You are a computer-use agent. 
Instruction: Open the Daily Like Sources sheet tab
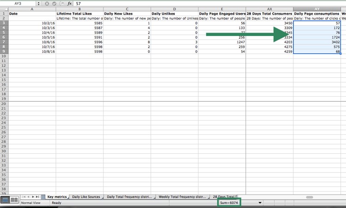(86, 197)
